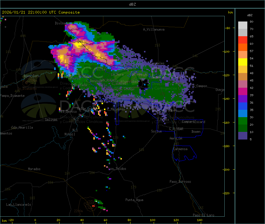Pick the orange 57-60 dBZ legend swatch
Image resolution: width=265 pixels, height=224 pixels.
(x=243, y=47)
